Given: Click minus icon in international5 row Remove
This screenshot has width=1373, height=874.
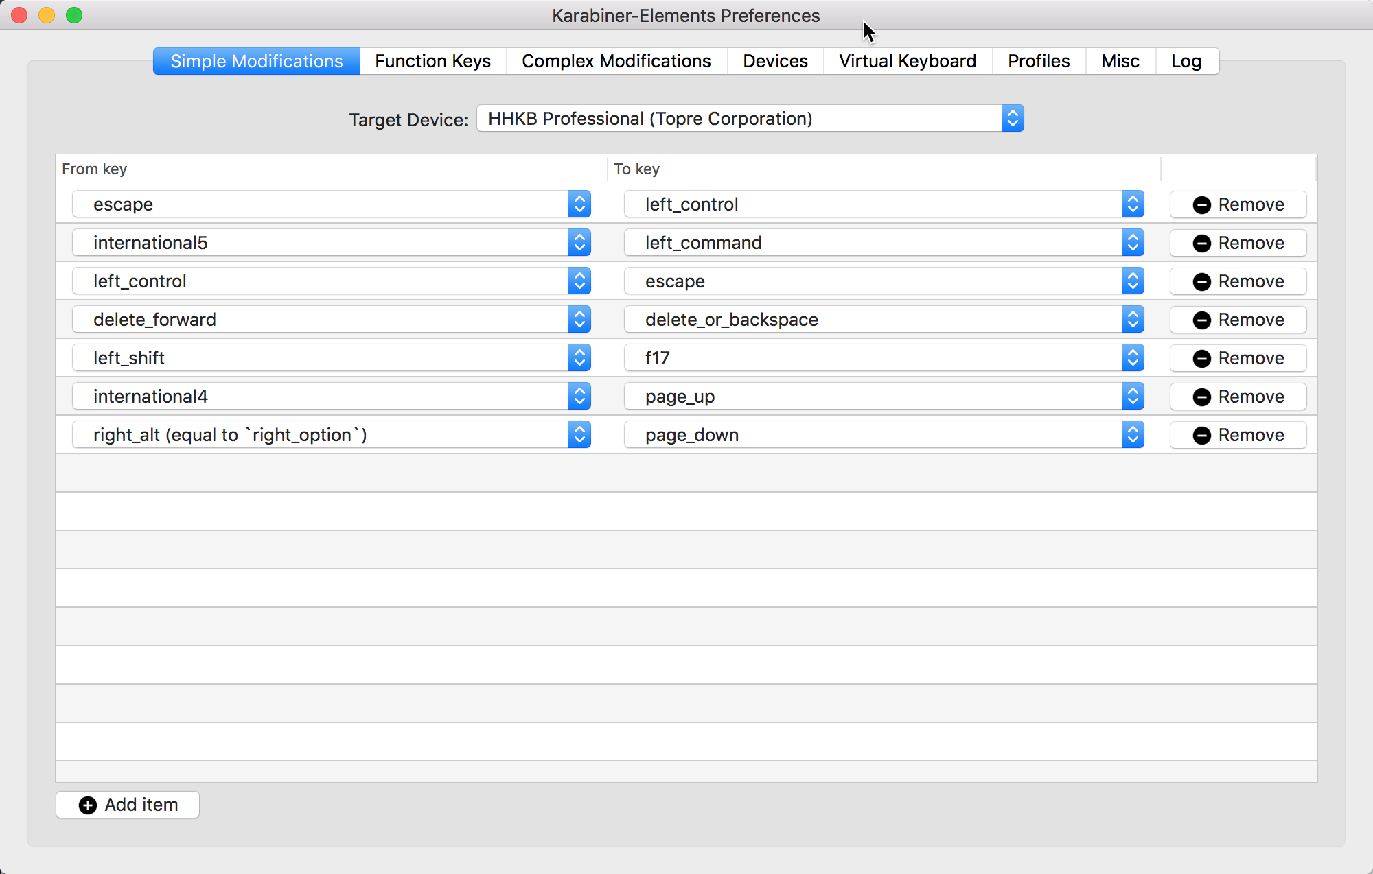Looking at the screenshot, I should coord(1201,244).
